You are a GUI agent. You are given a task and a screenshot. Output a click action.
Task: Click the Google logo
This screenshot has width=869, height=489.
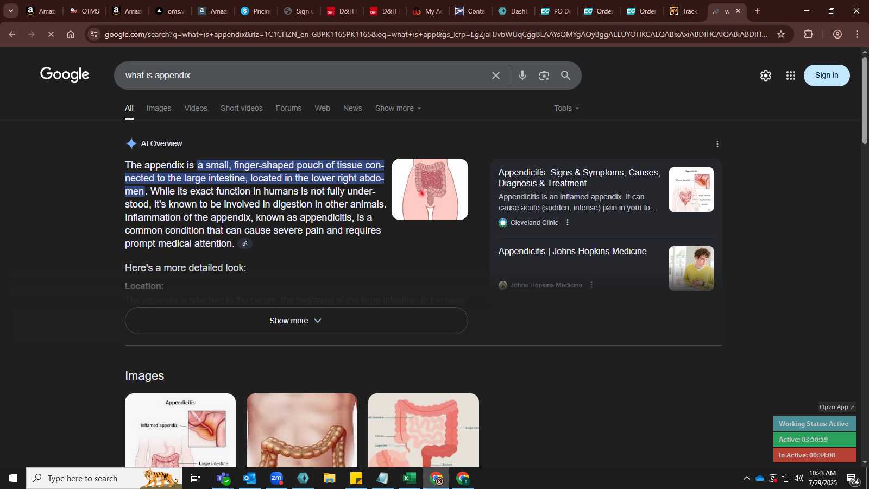(x=65, y=74)
